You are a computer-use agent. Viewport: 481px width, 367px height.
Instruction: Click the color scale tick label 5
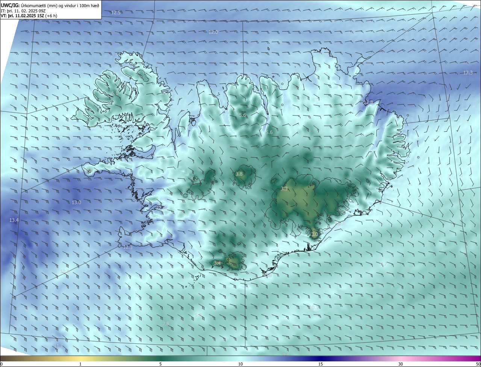coord(160,364)
